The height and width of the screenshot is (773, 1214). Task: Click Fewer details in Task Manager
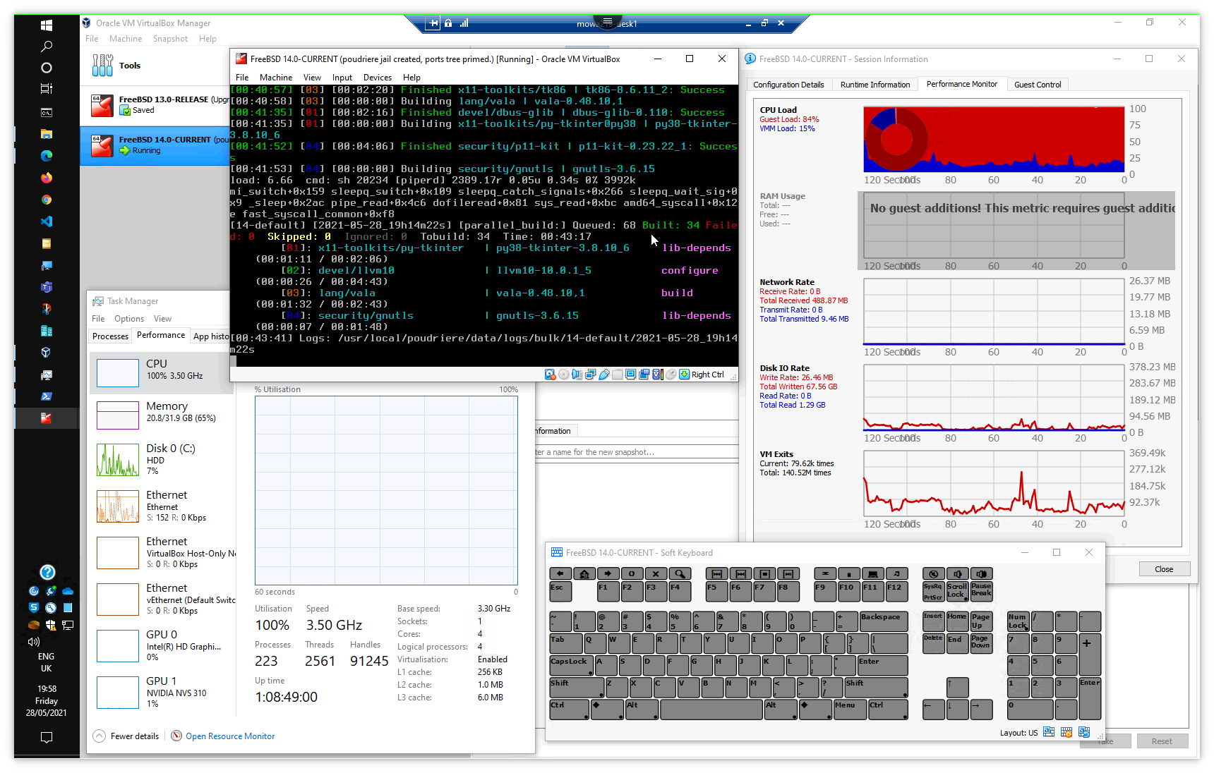(x=134, y=736)
